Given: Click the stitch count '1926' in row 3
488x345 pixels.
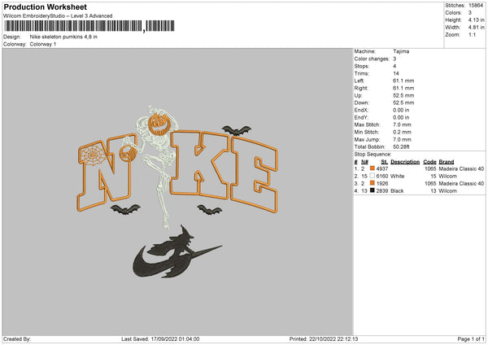Looking at the screenshot, I should pos(382,183).
